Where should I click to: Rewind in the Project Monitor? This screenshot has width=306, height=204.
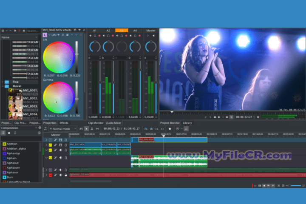215,117
